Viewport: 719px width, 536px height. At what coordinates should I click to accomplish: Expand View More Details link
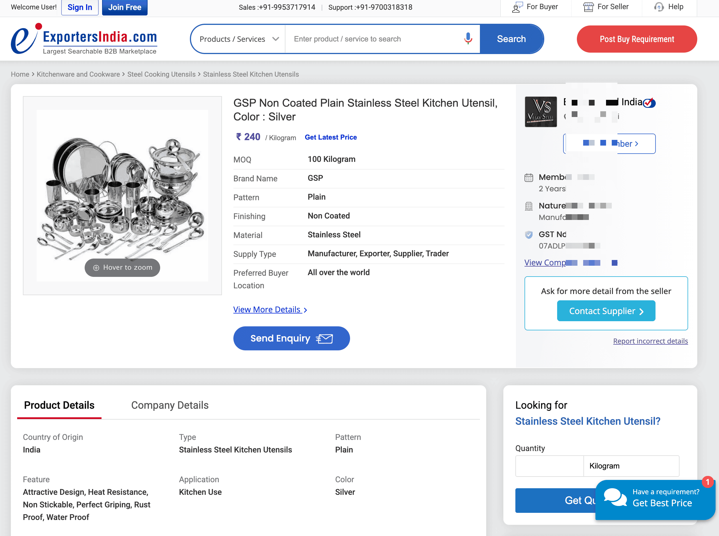pyautogui.click(x=270, y=309)
